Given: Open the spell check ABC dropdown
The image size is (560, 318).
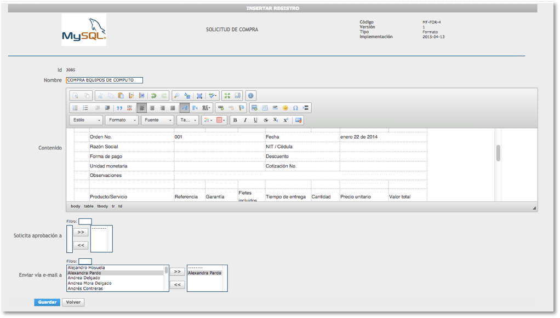Looking at the screenshot, I should click(x=213, y=96).
